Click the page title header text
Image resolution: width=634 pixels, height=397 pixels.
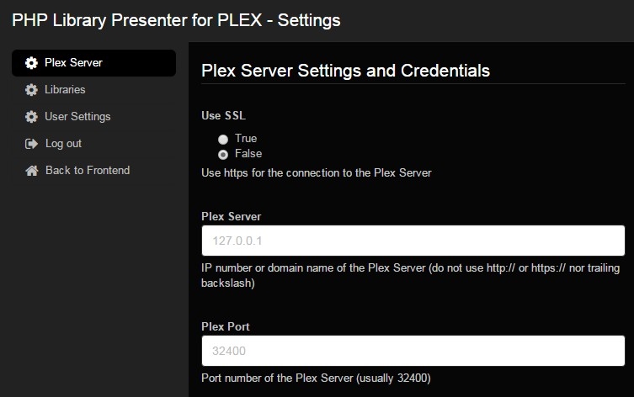click(x=176, y=20)
